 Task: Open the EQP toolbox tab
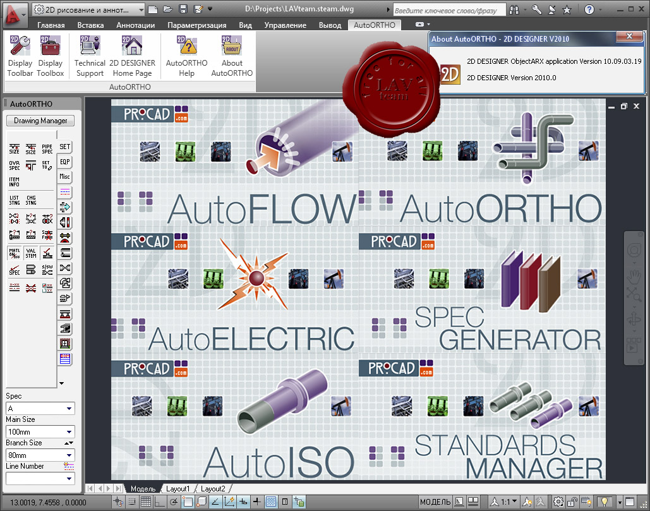pyautogui.click(x=64, y=162)
